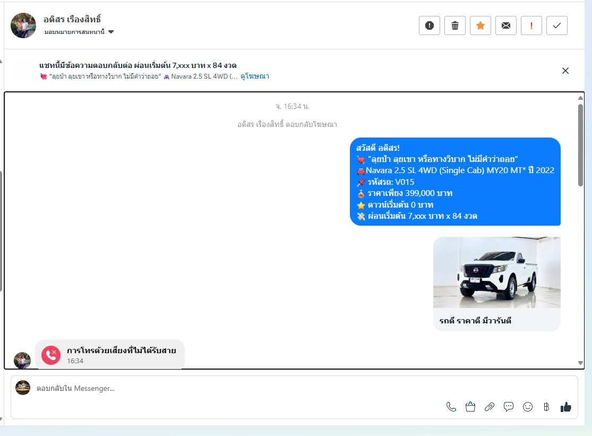The height and width of the screenshot is (436, 592).
Task: Click the chat scrollbar up arrow
Action: coord(580,98)
